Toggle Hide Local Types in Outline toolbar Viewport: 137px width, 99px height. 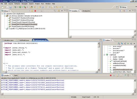click(x=131, y=43)
